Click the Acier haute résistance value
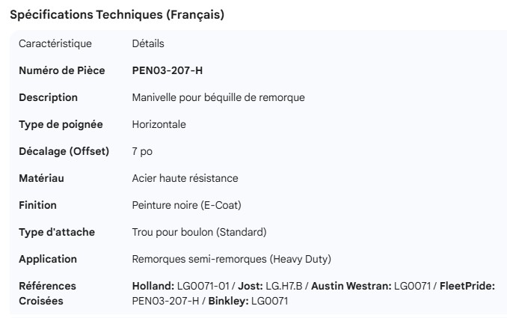This screenshot has height=318, width=507. (185, 179)
